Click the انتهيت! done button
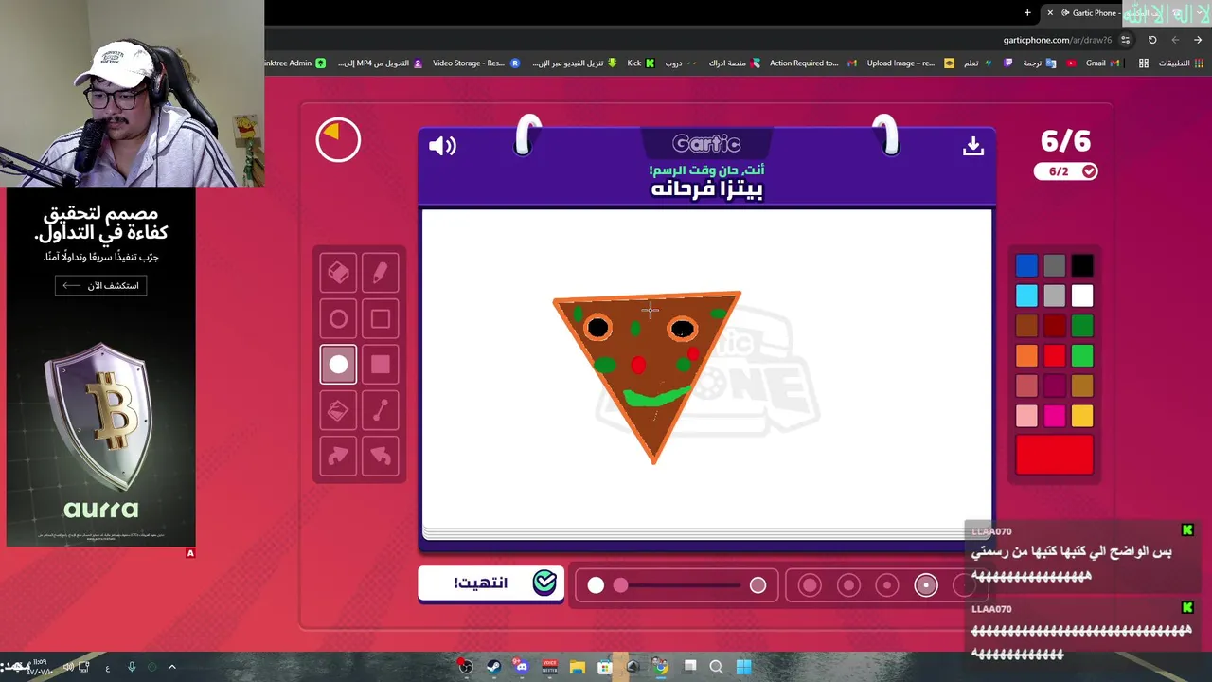 coord(490,583)
